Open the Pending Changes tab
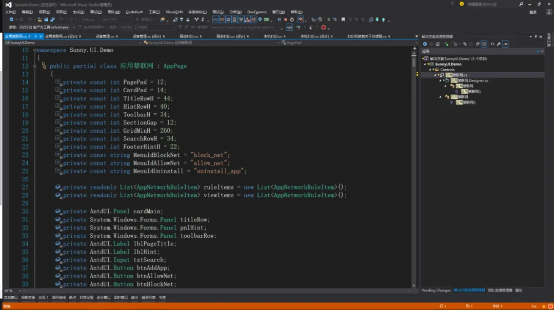The height and width of the screenshot is (310, 554). (x=436, y=291)
